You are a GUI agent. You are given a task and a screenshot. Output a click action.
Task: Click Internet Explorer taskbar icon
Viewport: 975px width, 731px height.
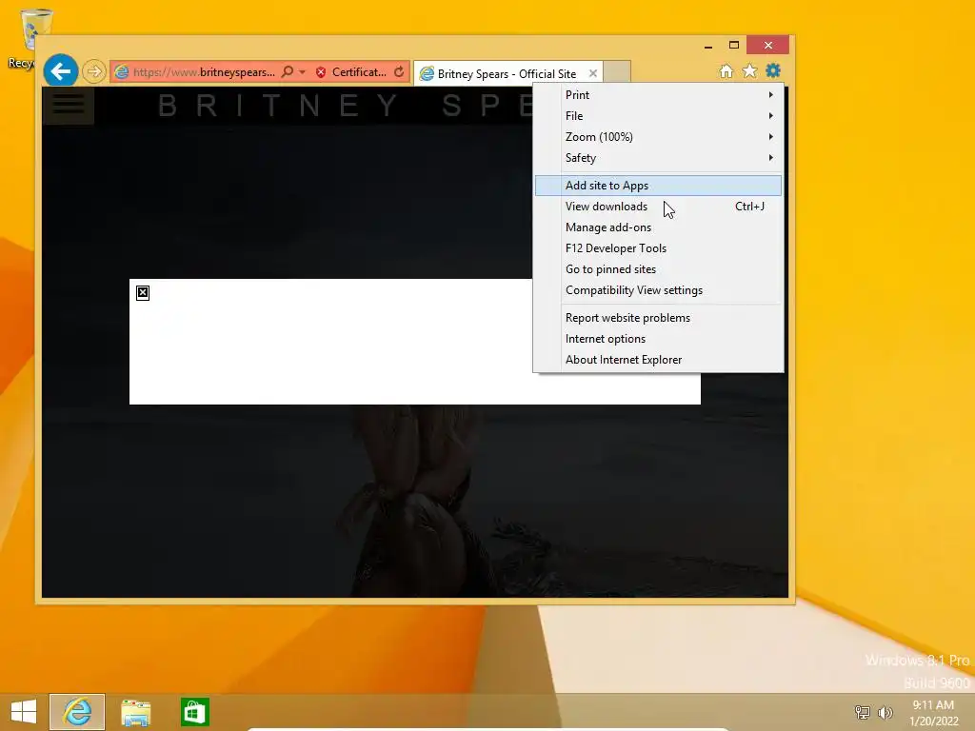tap(77, 712)
